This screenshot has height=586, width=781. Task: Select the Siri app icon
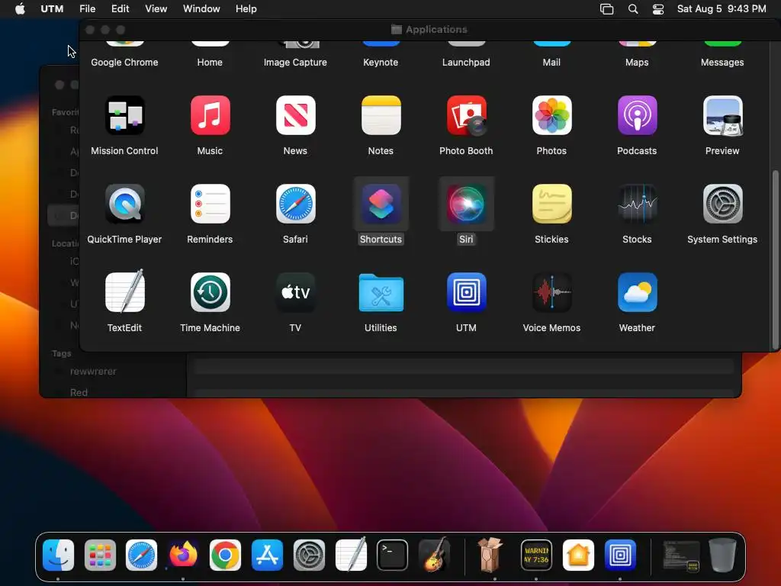[466, 204]
